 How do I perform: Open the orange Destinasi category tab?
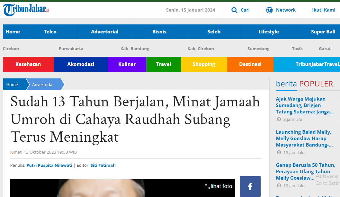[x=250, y=64]
